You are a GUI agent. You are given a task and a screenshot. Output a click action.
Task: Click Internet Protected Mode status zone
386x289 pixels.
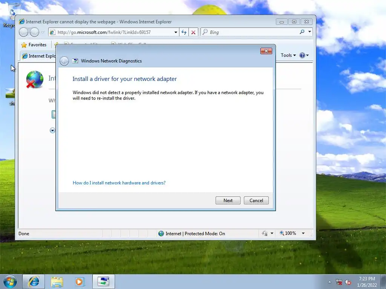tap(191, 233)
